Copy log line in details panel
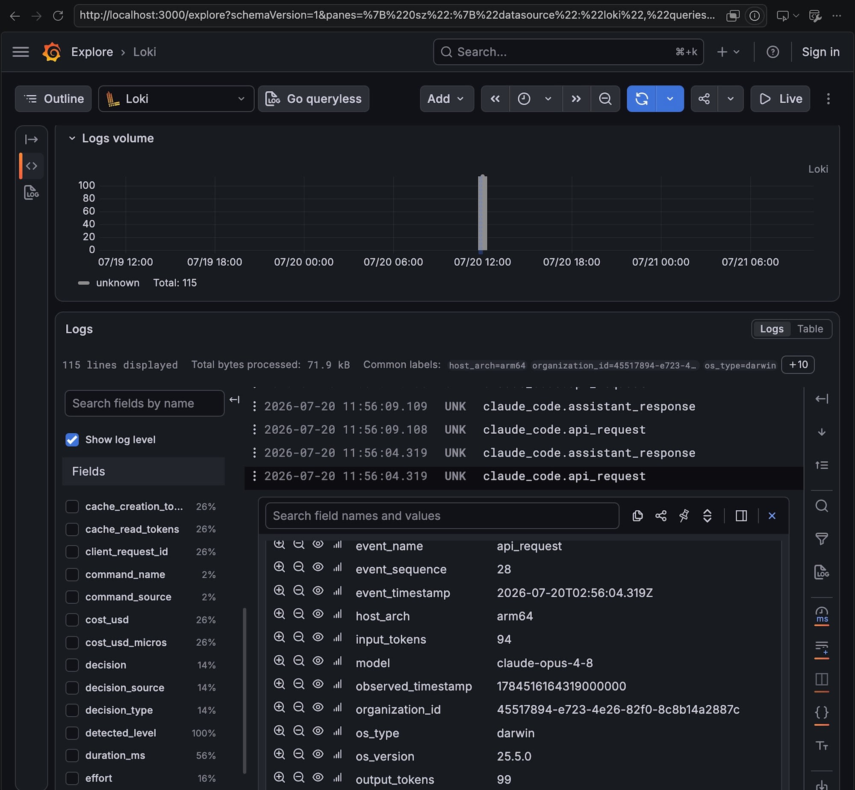 [637, 516]
